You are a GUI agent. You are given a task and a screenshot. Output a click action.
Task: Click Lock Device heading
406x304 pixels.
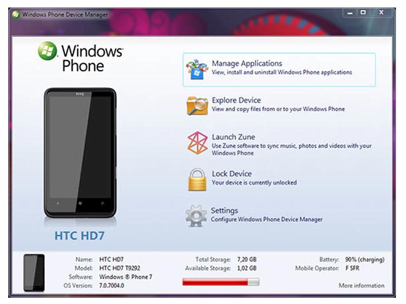pyautogui.click(x=232, y=174)
